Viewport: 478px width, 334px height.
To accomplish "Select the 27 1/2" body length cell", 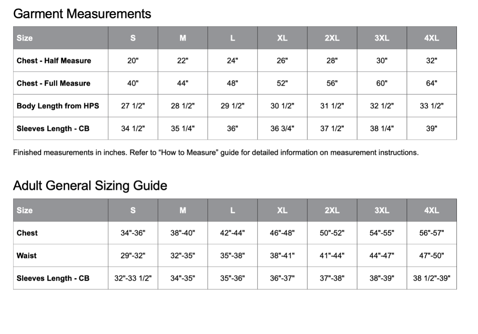I will tap(133, 106).
